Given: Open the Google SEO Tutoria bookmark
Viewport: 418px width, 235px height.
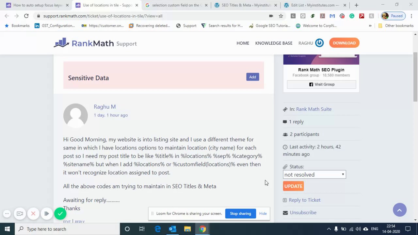Looking at the screenshot, I should click(269, 25).
